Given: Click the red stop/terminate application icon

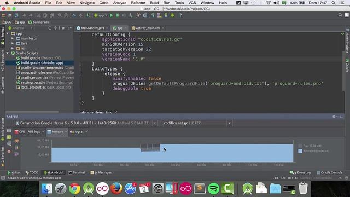Looking at the screenshot, I should [x=9, y=151].
